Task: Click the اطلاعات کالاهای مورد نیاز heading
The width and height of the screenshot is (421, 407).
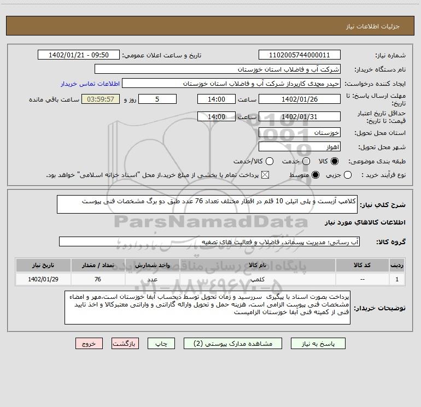Action: click(365, 222)
